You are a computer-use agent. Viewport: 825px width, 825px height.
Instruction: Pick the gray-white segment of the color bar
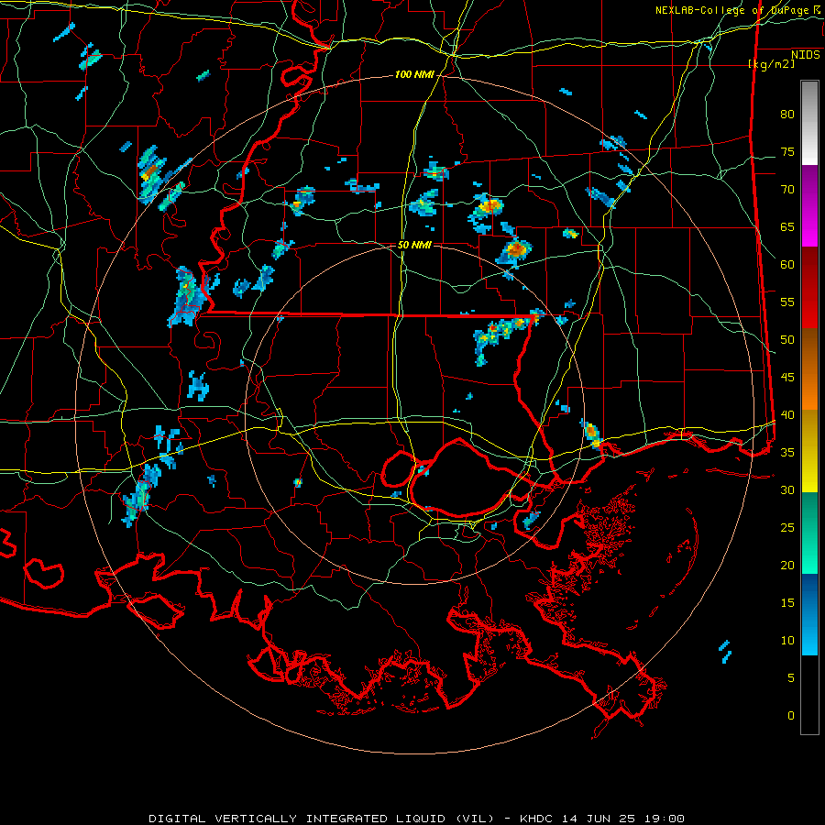tap(809, 123)
